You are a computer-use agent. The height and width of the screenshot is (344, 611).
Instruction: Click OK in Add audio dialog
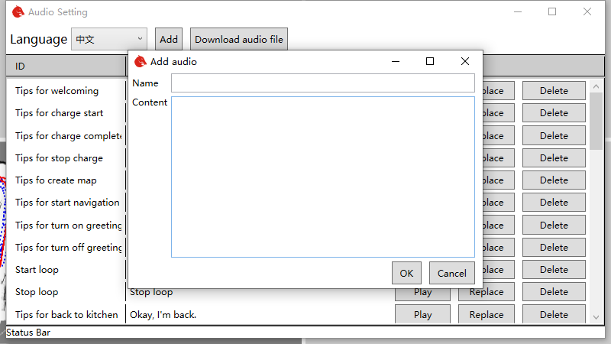(406, 273)
